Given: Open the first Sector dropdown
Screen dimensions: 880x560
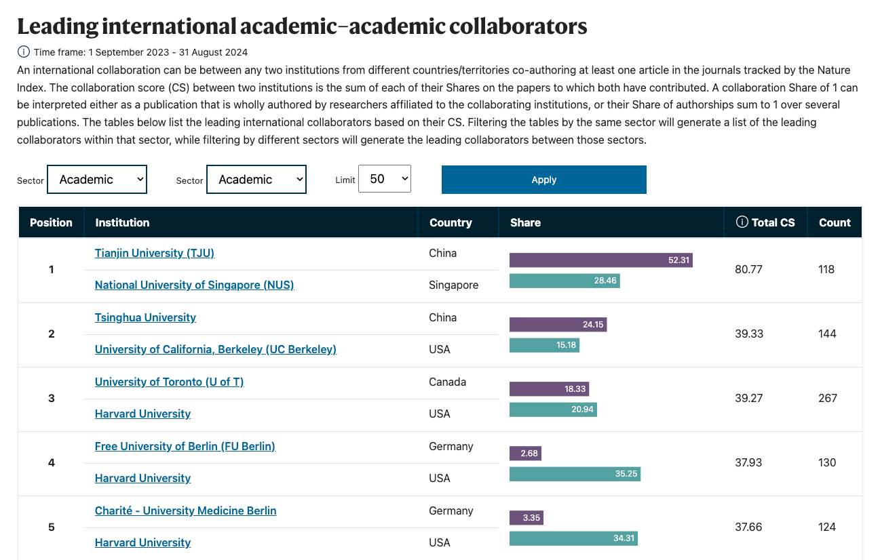Looking at the screenshot, I should (97, 180).
